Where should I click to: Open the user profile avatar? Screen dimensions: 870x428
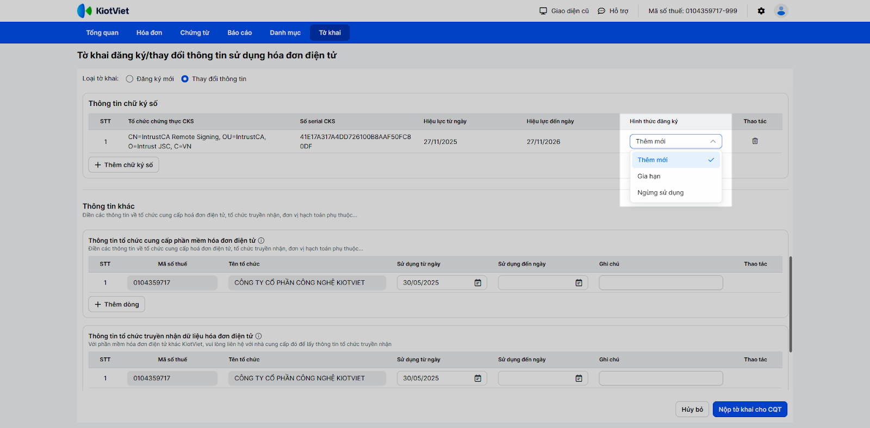tap(781, 11)
